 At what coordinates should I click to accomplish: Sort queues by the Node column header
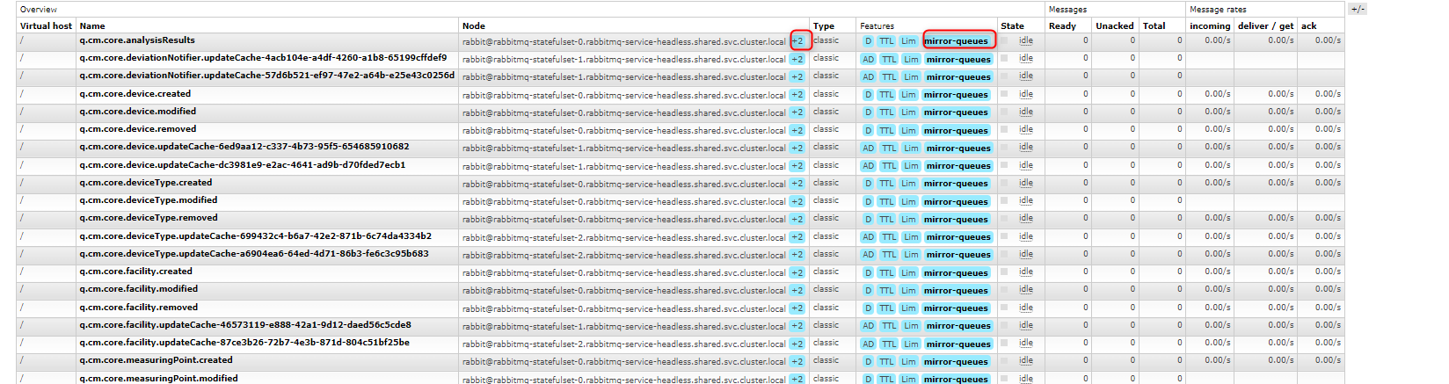point(474,26)
